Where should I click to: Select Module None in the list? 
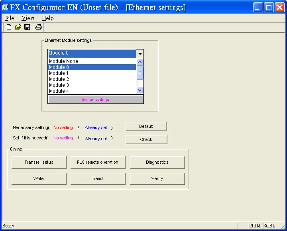(92, 61)
